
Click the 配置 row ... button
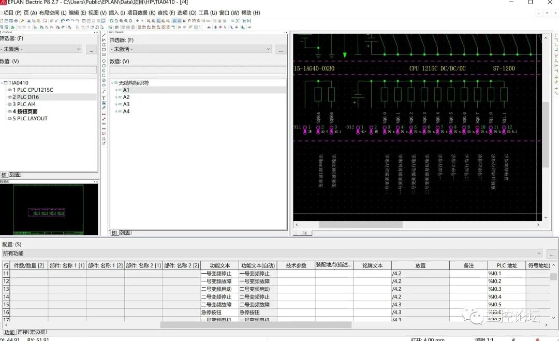552,254
